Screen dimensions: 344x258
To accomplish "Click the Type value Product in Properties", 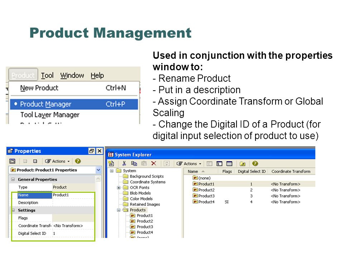I will [x=73, y=187].
